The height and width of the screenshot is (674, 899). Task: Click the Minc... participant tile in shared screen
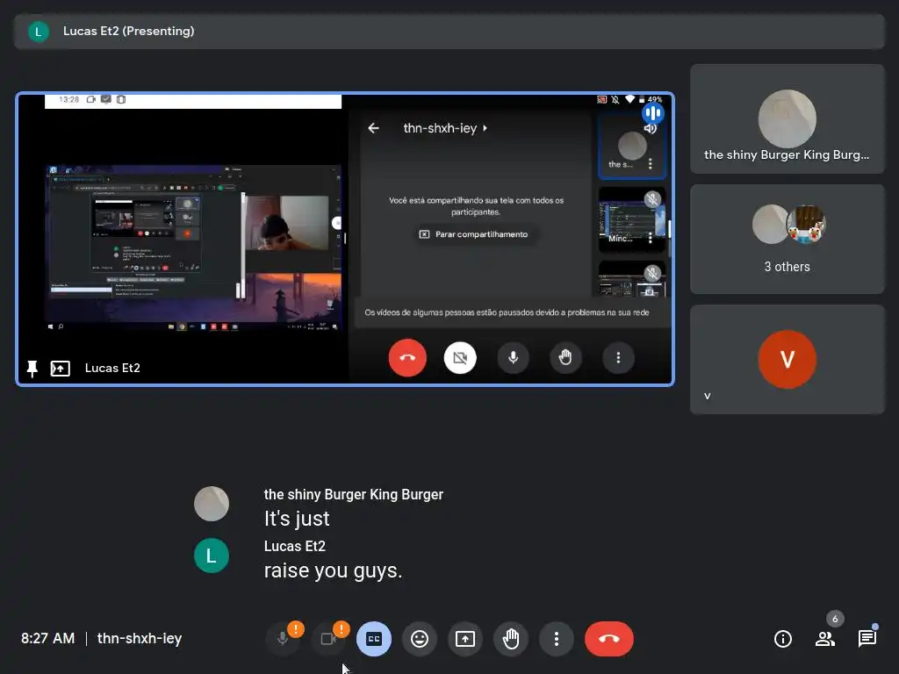click(x=632, y=220)
